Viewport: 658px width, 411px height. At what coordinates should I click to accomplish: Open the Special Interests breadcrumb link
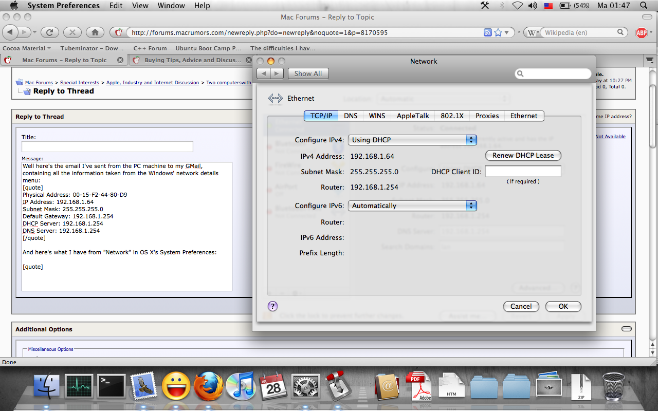click(80, 83)
